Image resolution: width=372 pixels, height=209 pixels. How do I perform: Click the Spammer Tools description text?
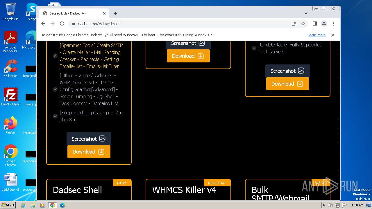coord(91,56)
